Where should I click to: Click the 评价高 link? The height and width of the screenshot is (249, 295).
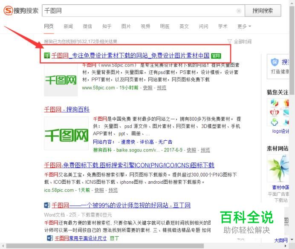point(147,142)
